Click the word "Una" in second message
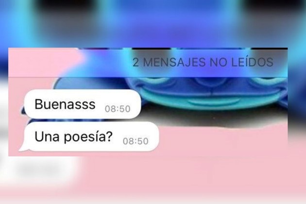306x204 pixels. 47,136
